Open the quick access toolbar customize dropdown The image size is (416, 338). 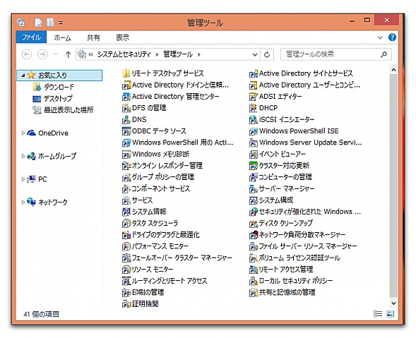pos(61,23)
